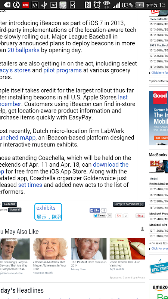168x299 pixels.
Task: Click 'Sponsored Content by nRelate' text
Action: point(127,278)
